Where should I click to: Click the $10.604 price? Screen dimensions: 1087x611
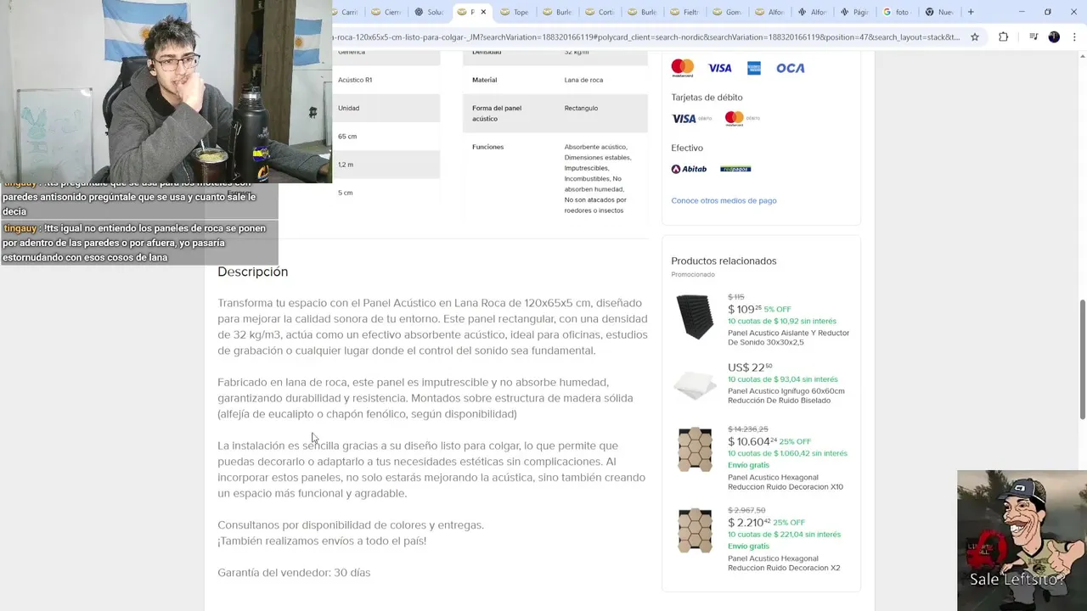752,441
